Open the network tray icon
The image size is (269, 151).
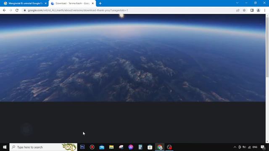tap(249, 147)
